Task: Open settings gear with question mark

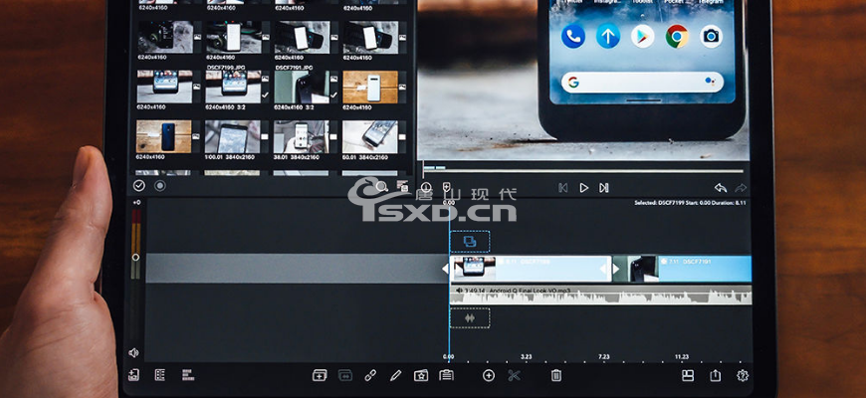Action: [x=743, y=375]
